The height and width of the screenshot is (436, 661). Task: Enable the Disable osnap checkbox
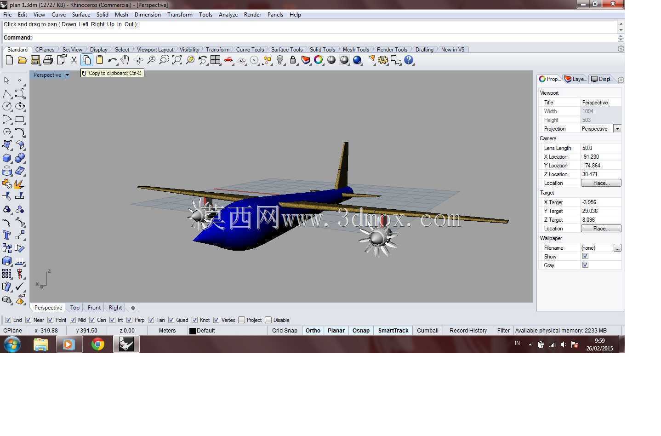tap(268, 320)
